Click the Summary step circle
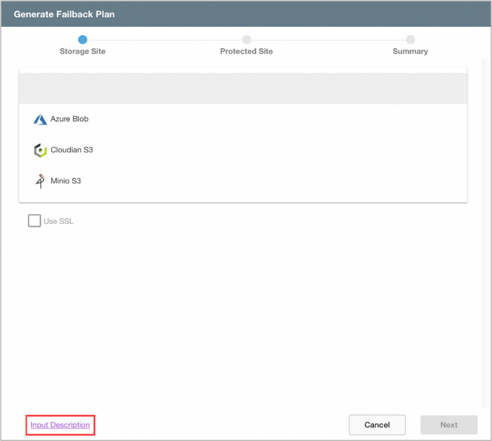Image resolution: width=492 pixels, height=441 pixels. 410,40
